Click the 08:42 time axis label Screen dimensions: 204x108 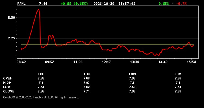point(21,62)
